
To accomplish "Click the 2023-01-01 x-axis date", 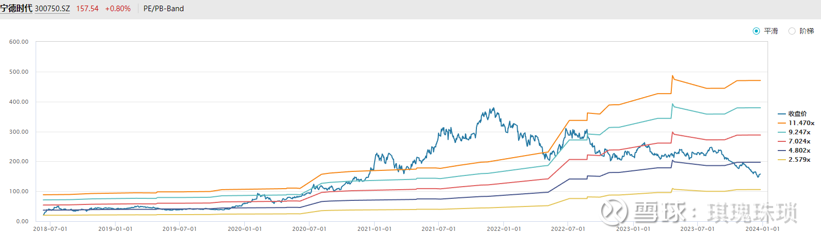I will coord(633,229).
